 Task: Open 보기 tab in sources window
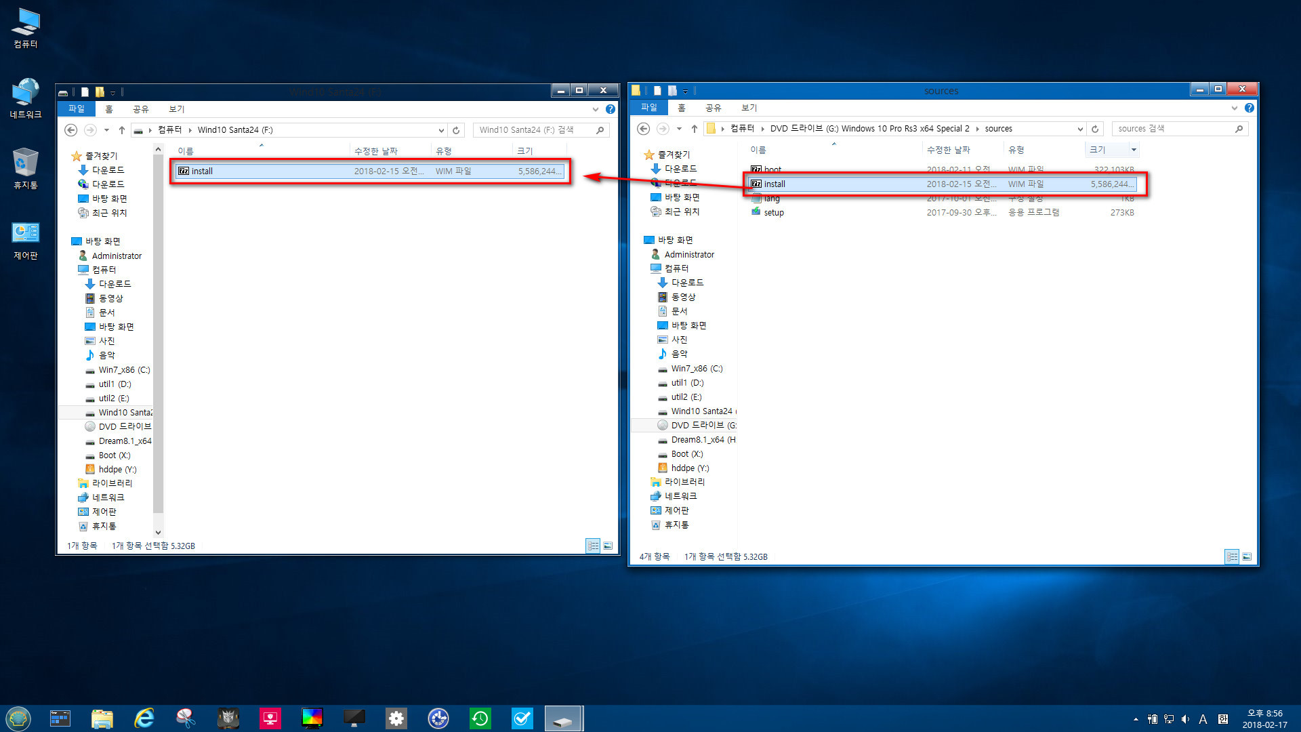[x=749, y=108]
